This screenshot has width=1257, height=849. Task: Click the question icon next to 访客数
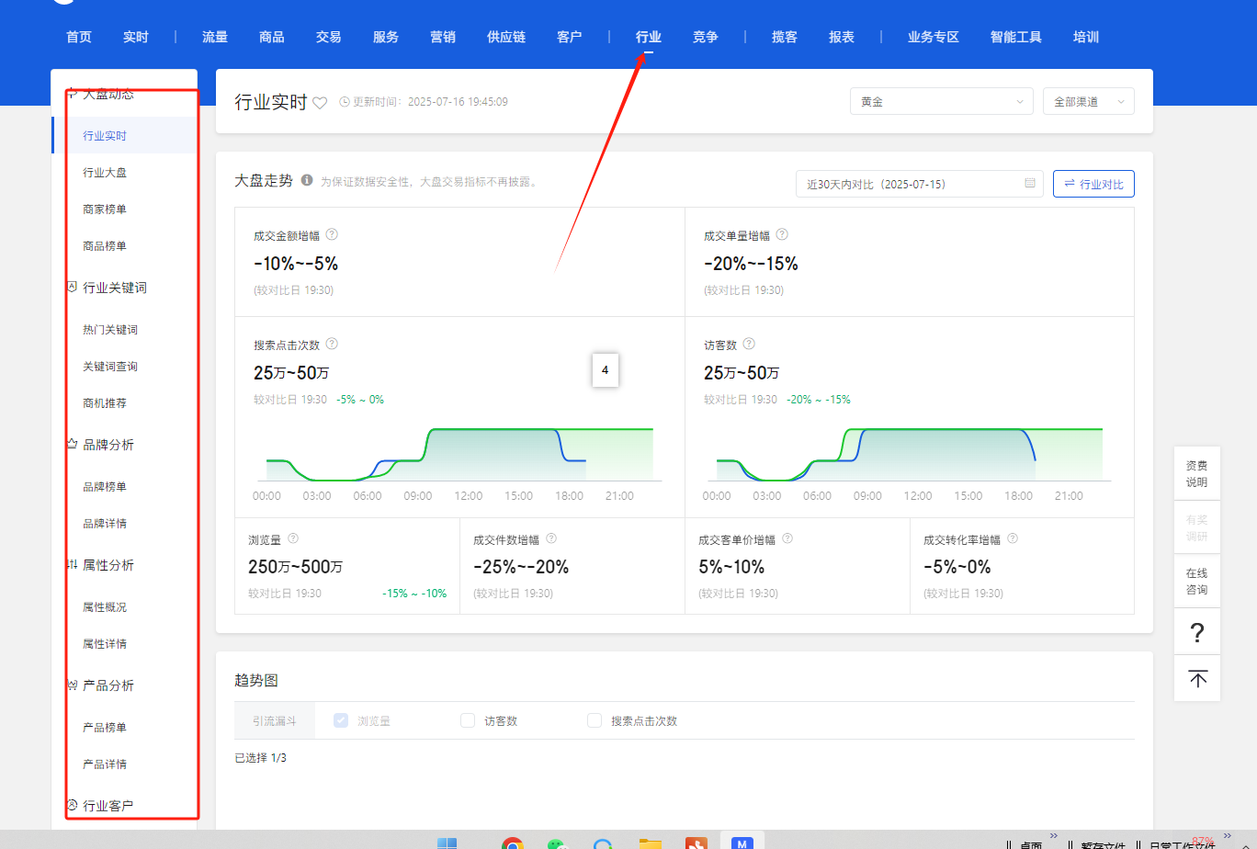(749, 345)
